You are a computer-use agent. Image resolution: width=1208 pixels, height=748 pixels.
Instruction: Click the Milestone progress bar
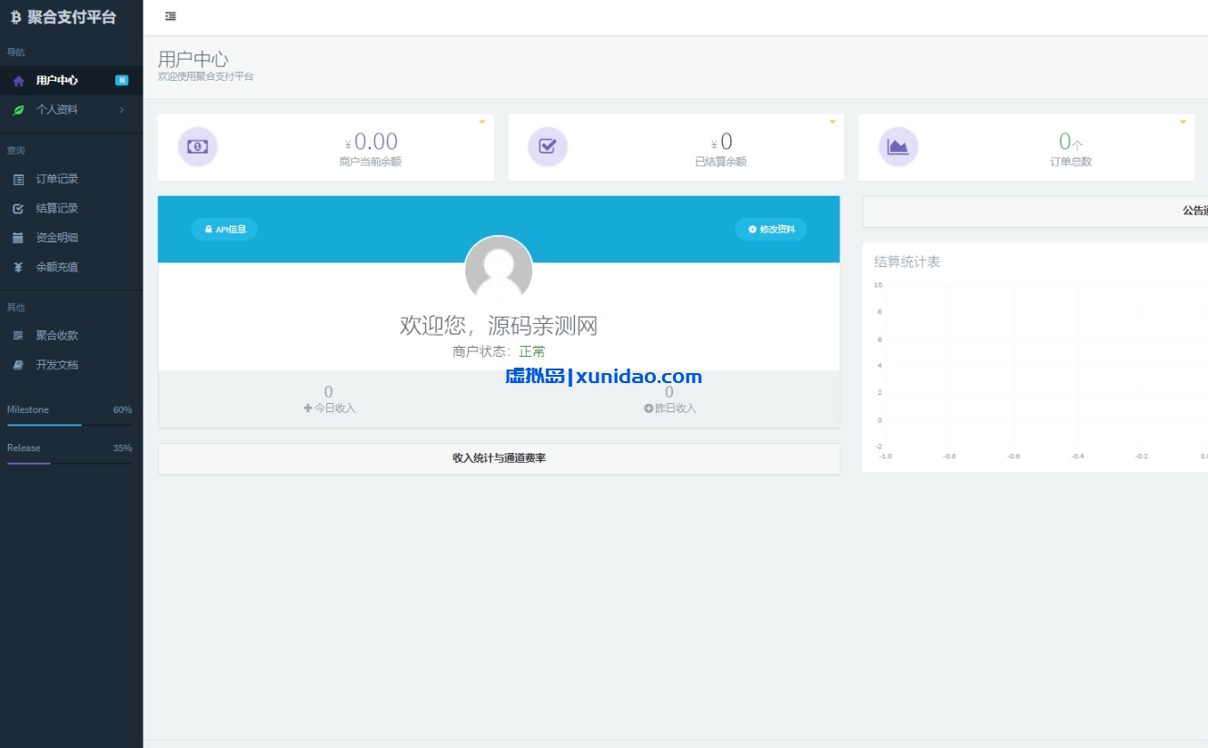click(x=70, y=424)
